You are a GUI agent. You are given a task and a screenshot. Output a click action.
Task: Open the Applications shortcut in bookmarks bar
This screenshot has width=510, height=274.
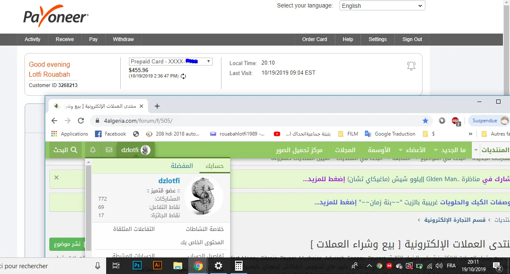coord(70,134)
